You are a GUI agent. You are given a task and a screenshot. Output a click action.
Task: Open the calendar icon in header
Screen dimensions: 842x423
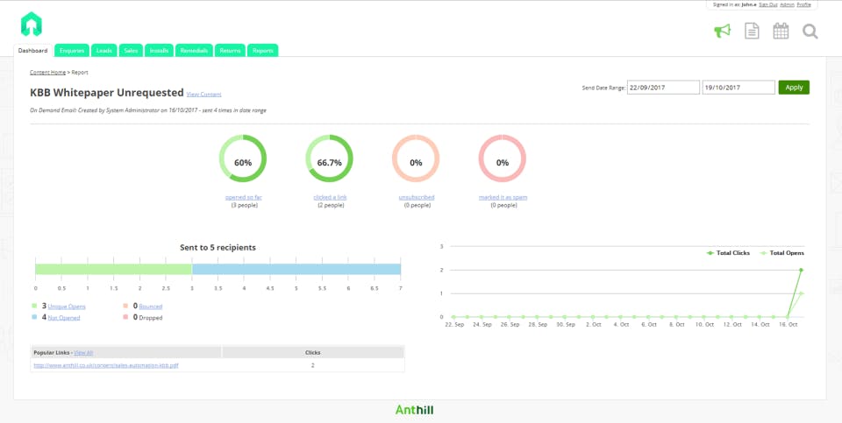(x=781, y=32)
